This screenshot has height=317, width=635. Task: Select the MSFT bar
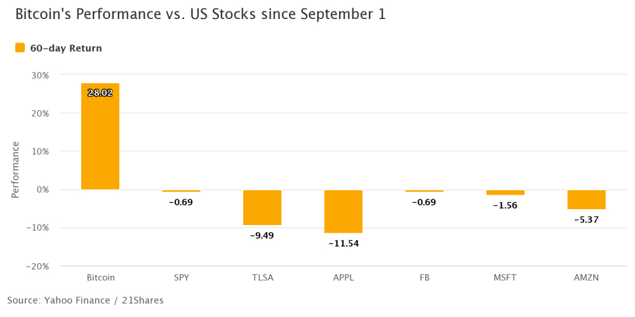click(505, 192)
